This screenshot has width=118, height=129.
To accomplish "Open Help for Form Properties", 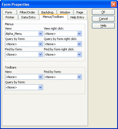I will (x=103, y=25).
